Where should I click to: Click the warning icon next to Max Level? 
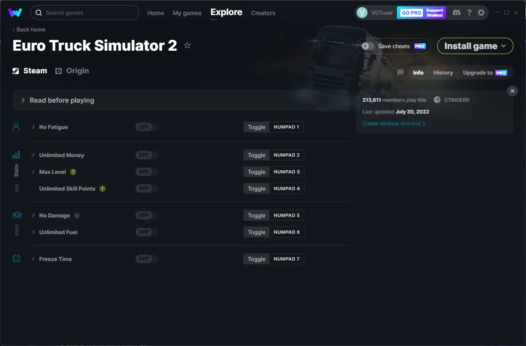pyautogui.click(x=73, y=172)
